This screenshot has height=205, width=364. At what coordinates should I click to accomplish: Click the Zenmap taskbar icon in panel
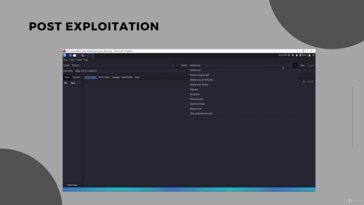click(x=82, y=55)
